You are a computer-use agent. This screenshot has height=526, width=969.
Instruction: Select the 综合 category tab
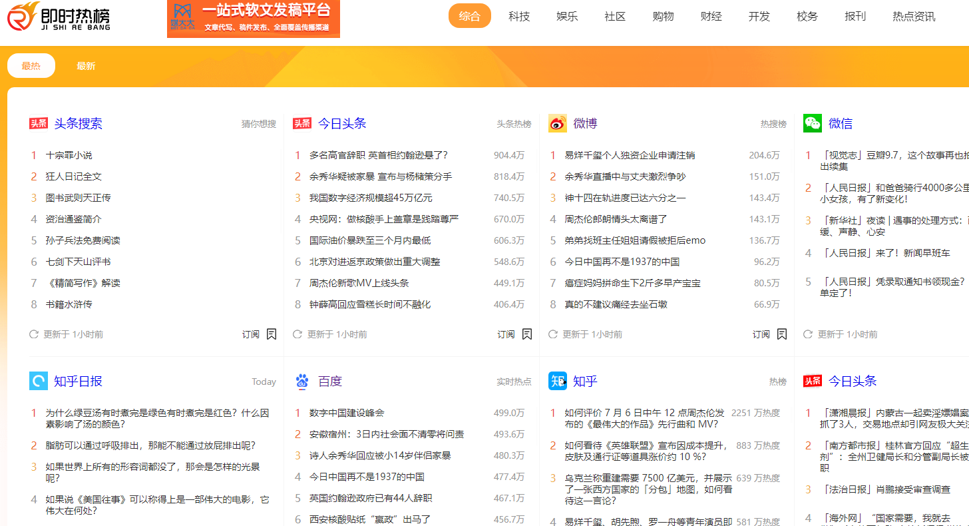pos(470,16)
